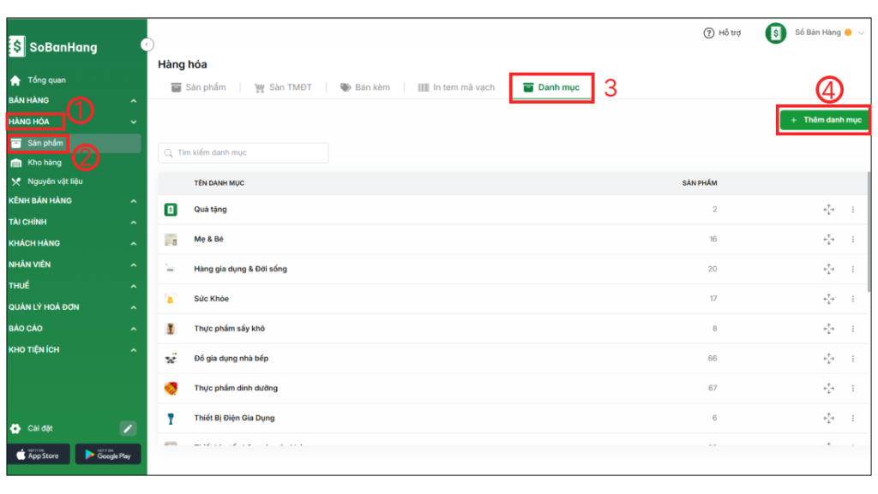
Task: Open three-dot menu for Thực phẩm dinh dưỡng
Action: tap(852, 389)
